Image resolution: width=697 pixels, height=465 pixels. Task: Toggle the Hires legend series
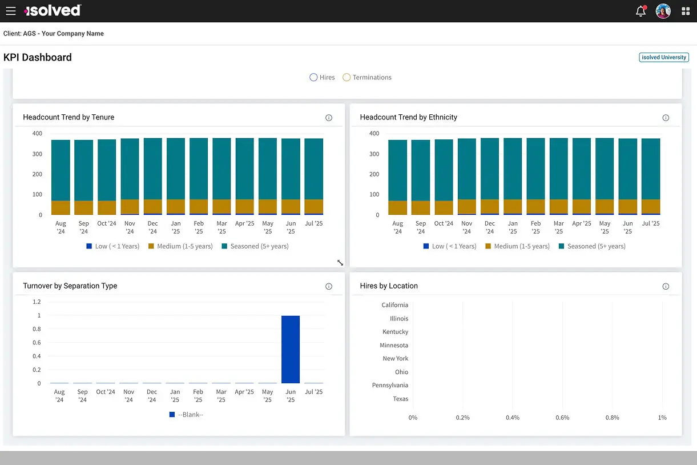pyautogui.click(x=322, y=77)
